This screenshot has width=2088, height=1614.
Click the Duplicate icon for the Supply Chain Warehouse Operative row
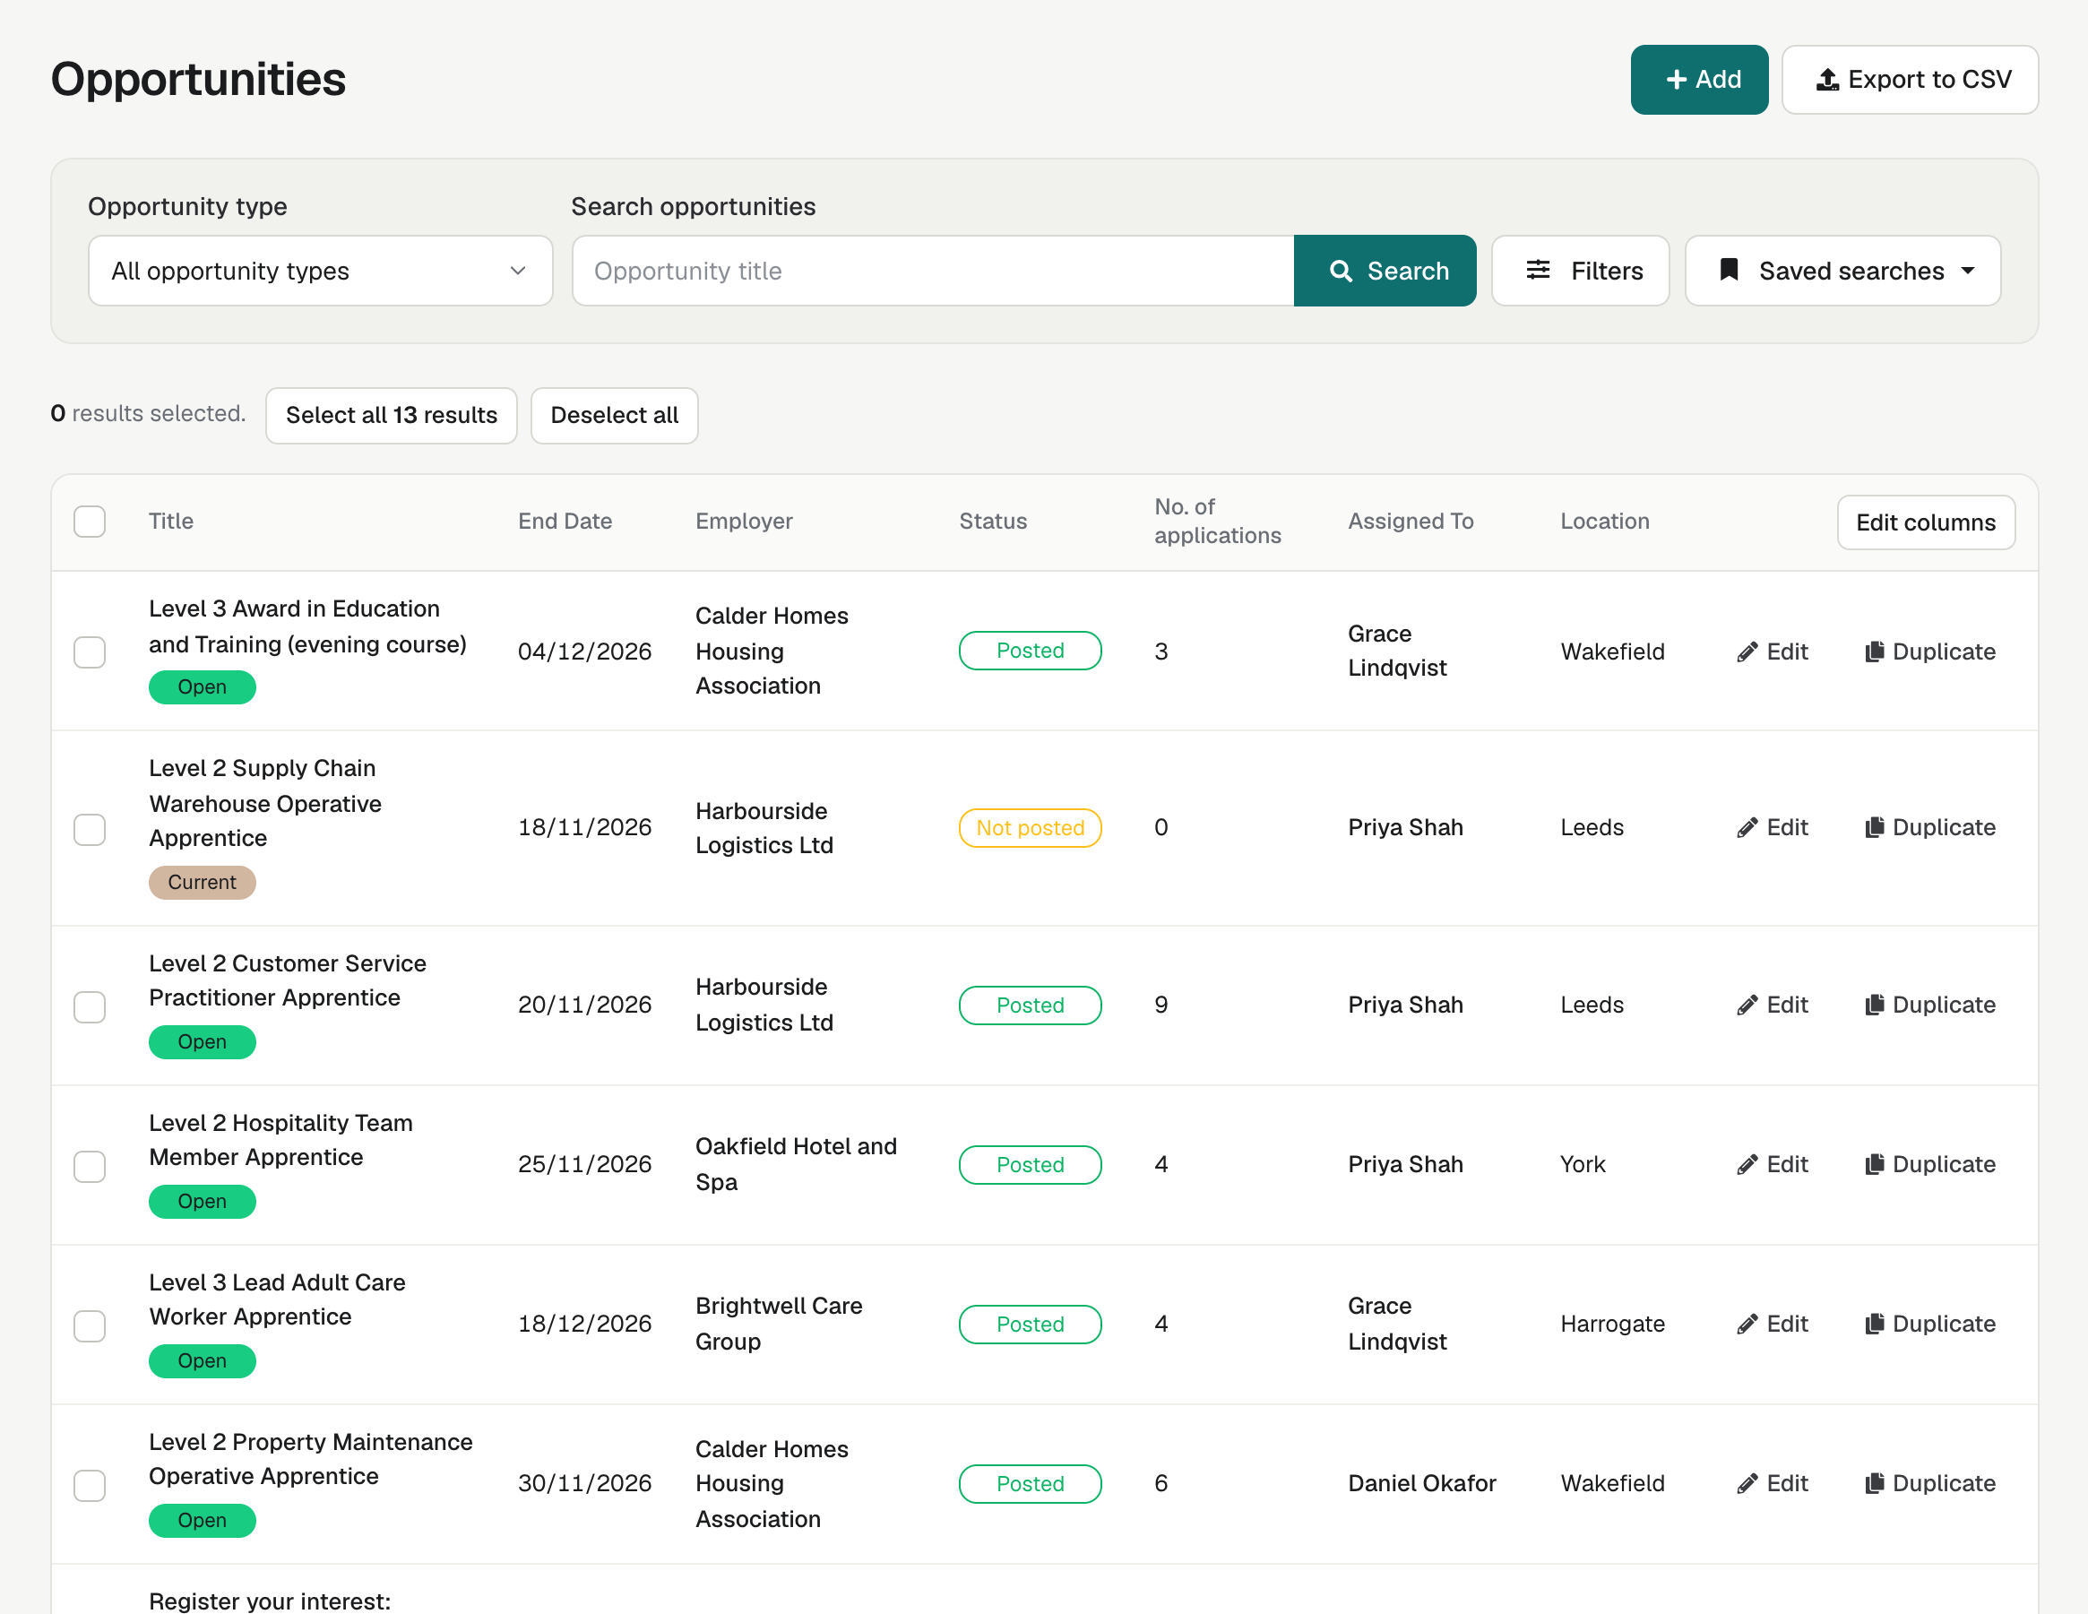1874,828
